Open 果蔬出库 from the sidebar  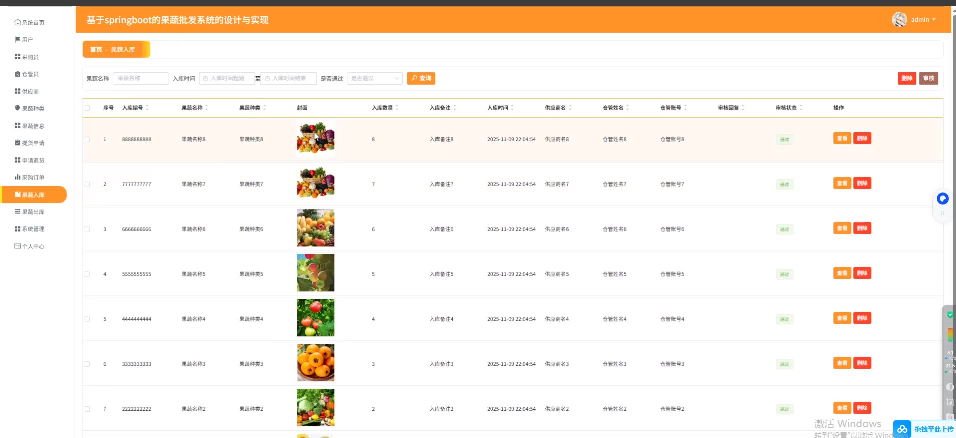(x=30, y=212)
